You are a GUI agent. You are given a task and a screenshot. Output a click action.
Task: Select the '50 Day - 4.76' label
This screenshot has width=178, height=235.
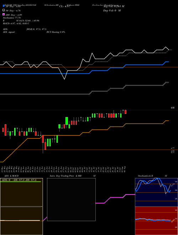[x=13, y=11]
